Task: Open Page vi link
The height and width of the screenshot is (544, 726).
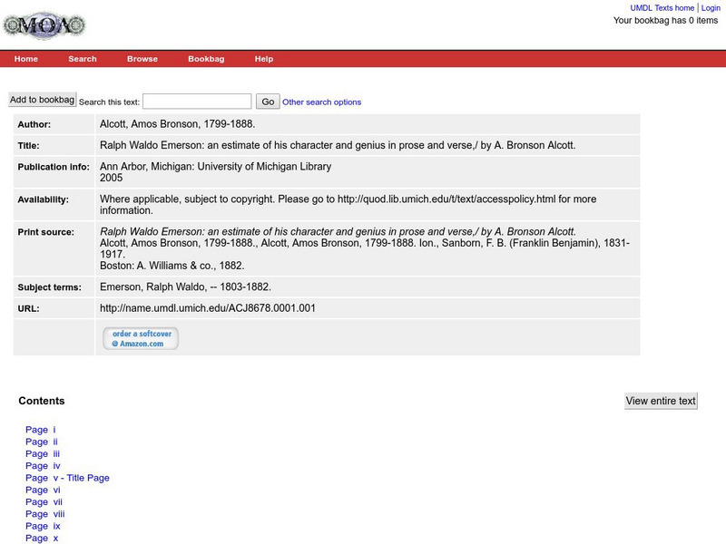Action: [43, 490]
